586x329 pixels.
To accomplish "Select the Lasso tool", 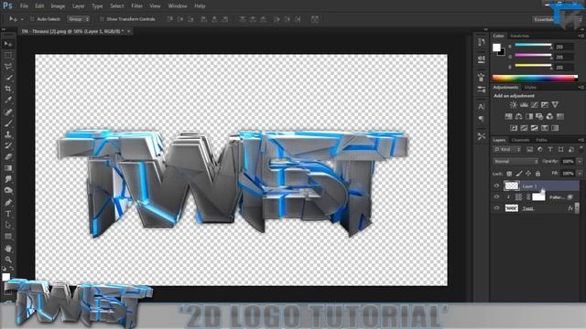I will (x=8, y=67).
